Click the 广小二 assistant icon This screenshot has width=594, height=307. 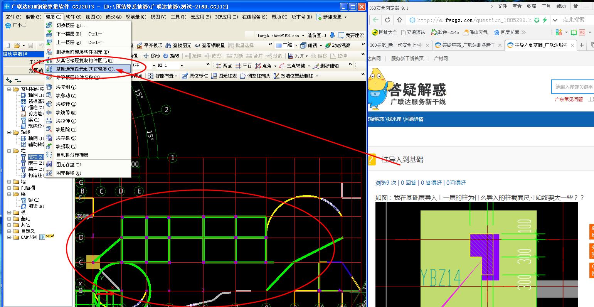tap(16, 26)
